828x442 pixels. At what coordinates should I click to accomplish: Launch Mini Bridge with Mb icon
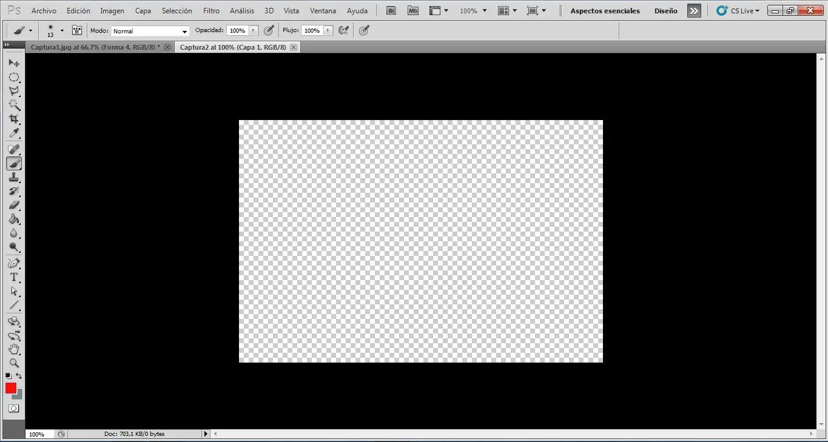[x=413, y=10]
